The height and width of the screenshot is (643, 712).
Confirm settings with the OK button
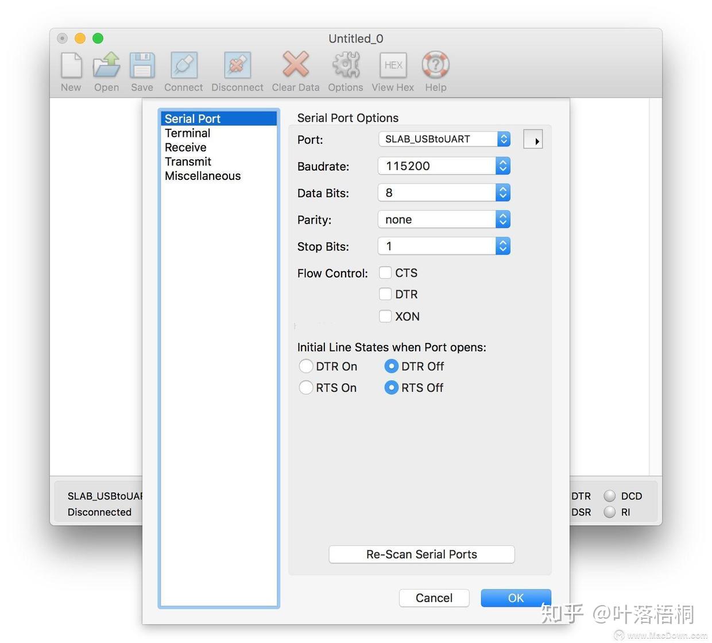click(x=515, y=598)
